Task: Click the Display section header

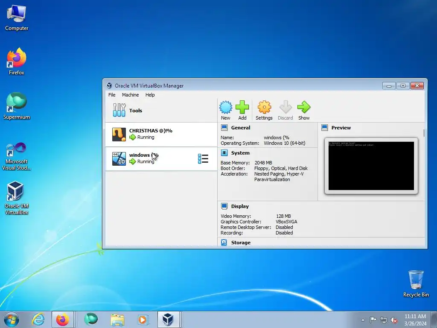Action: click(x=240, y=206)
